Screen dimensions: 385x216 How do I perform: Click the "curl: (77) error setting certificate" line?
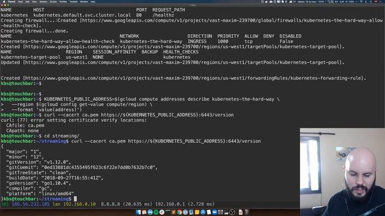[73, 120]
